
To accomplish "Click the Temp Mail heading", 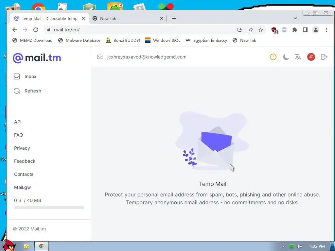I will tap(212, 184).
